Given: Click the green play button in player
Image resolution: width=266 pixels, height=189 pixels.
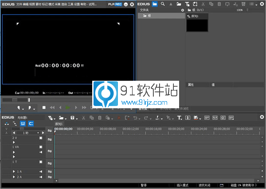Looking at the screenshot, I should coord(68,107).
